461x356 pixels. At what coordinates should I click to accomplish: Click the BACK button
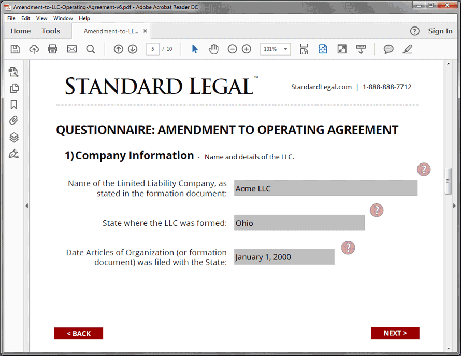(79, 333)
